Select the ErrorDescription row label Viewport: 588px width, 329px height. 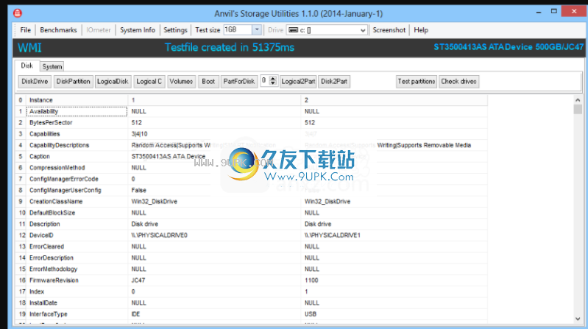point(52,258)
